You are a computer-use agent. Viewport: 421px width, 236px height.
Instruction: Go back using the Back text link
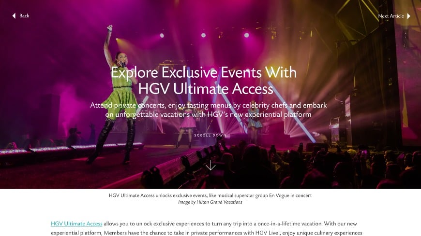[x=24, y=16]
